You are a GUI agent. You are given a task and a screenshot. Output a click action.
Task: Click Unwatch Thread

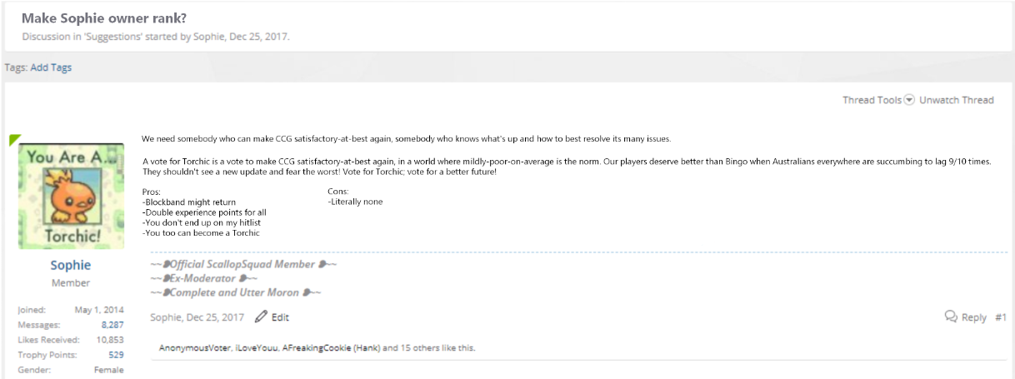point(957,100)
